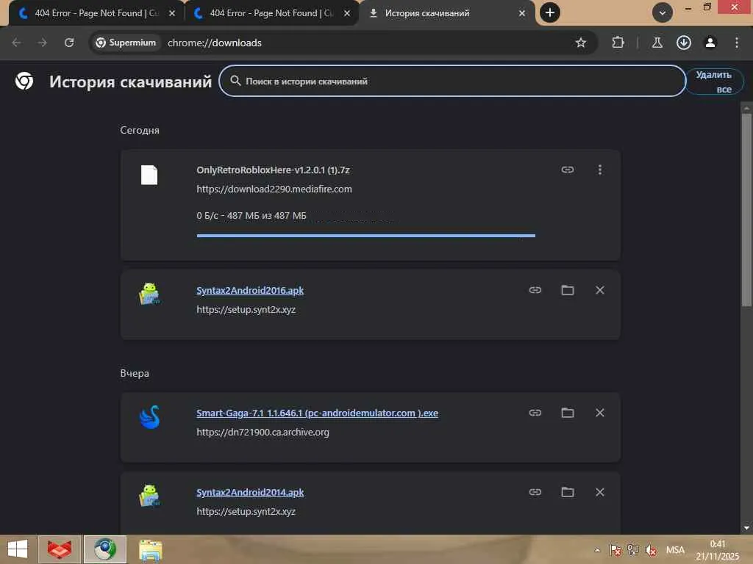This screenshot has height=564, width=753.
Task: Click the Action Center flag tray icon
Action: [x=615, y=550]
